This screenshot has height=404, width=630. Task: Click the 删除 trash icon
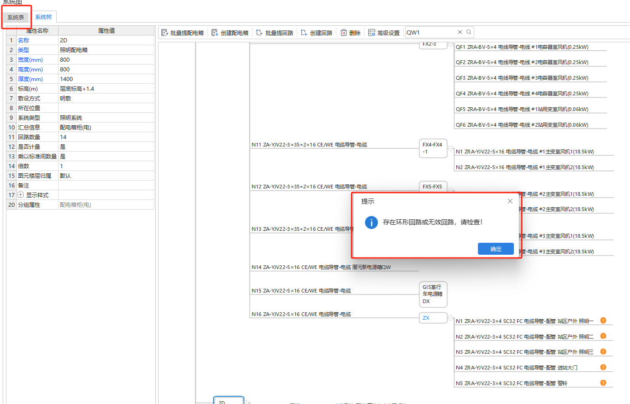(344, 33)
